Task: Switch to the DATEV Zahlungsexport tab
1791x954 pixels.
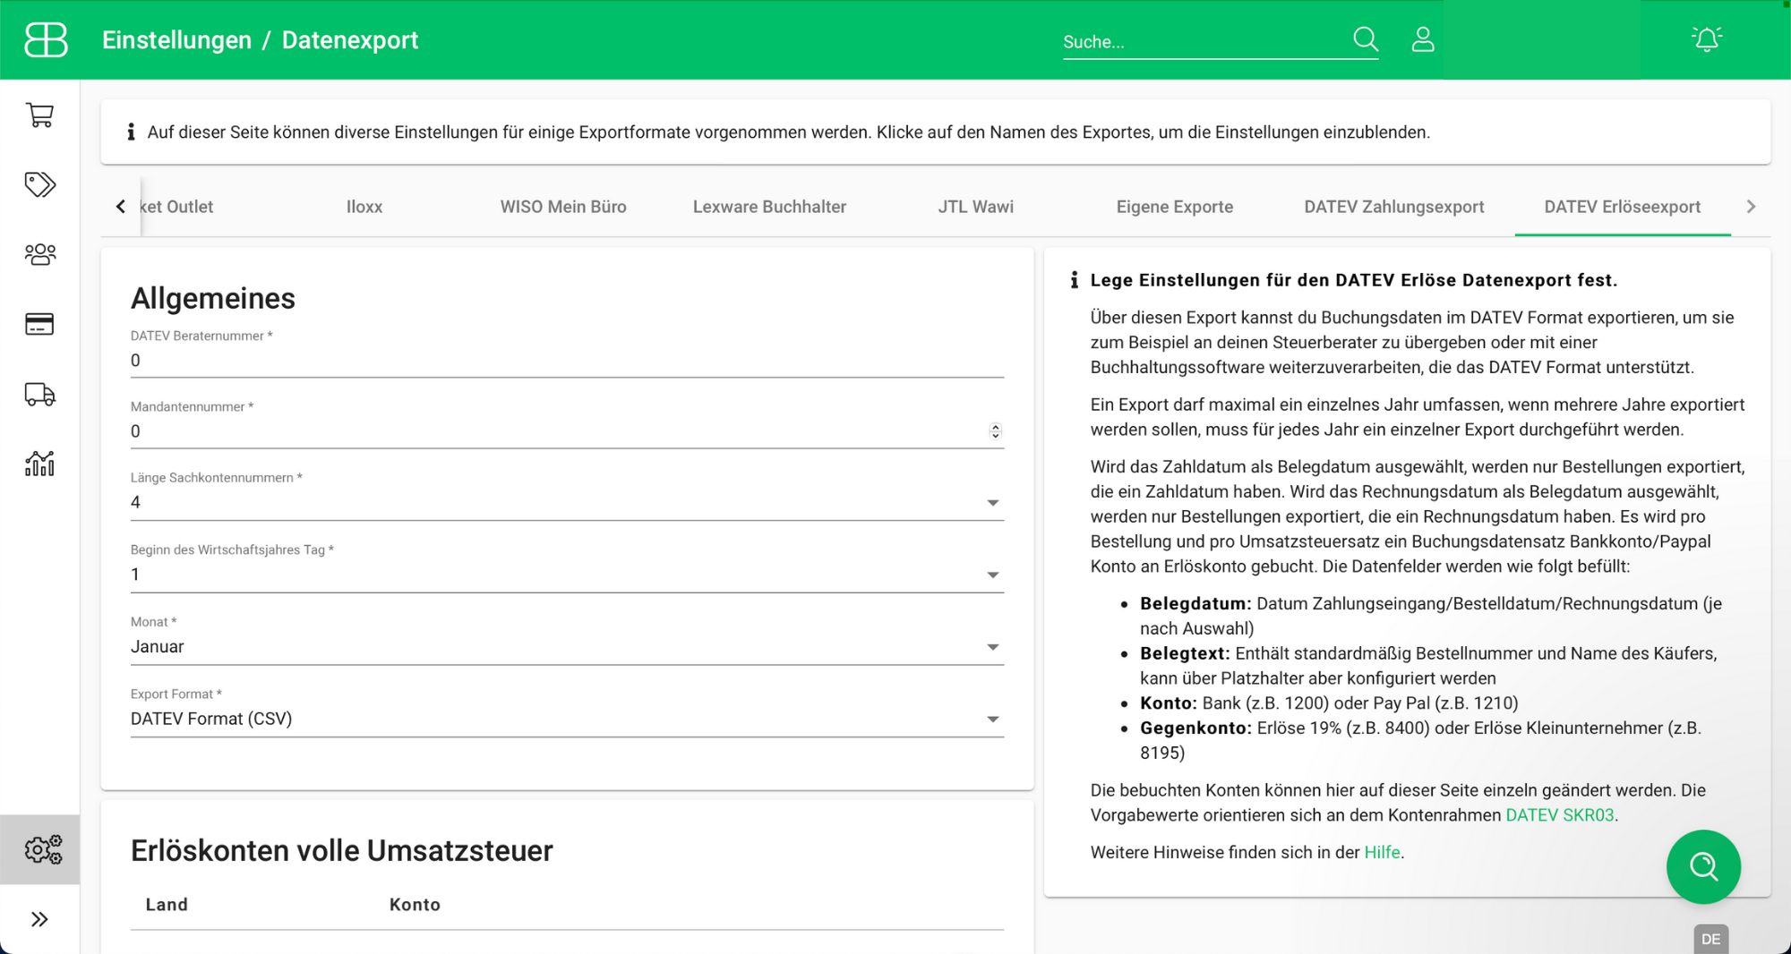Action: tap(1393, 207)
